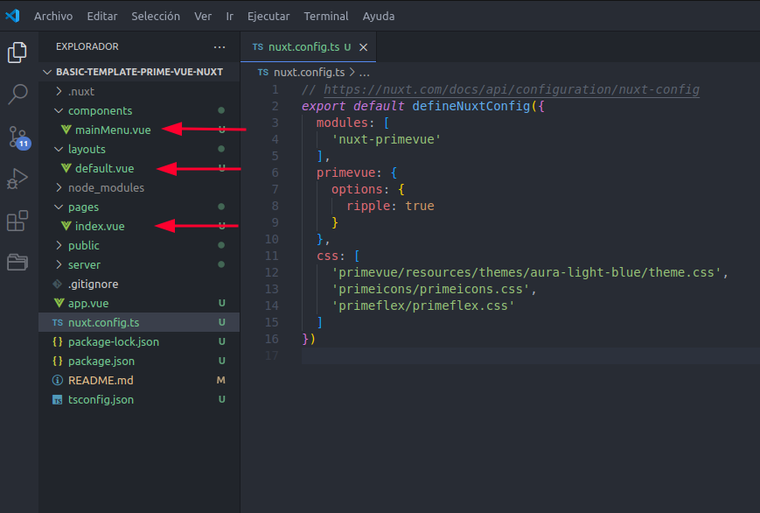760x513 pixels.
Task: Click the M git status of README.md
Action: tap(221, 380)
